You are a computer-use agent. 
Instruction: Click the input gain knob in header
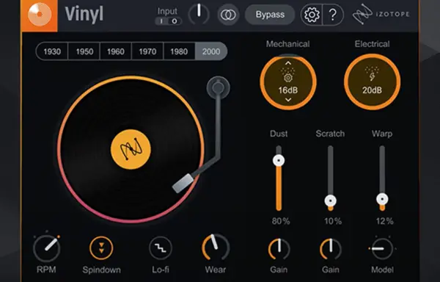point(199,14)
